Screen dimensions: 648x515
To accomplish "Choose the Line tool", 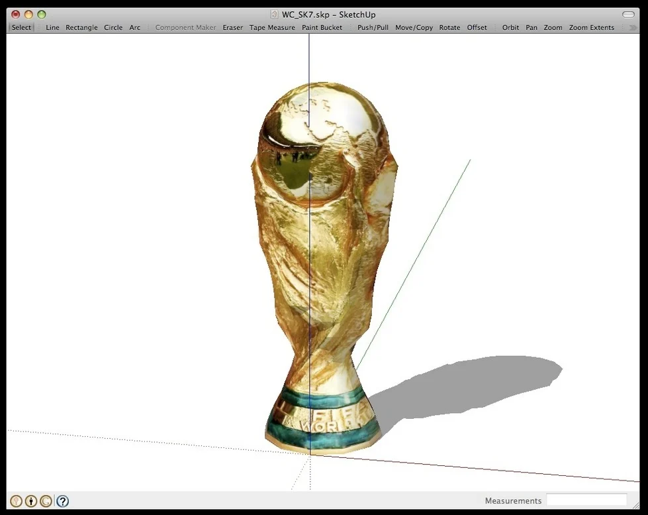I will click(52, 27).
